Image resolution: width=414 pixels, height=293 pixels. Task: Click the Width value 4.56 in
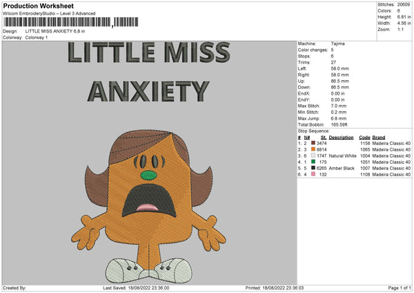tap(404, 23)
